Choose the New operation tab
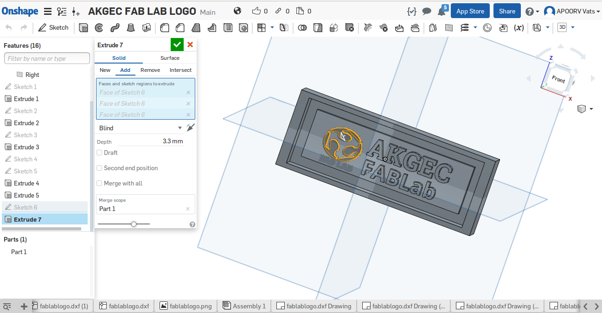Screen dimensions: 602x313 click(x=105, y=70)
